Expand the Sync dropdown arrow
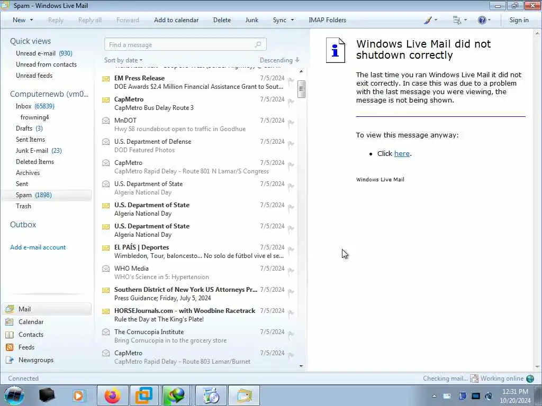The image size is (542, 406). (x=292, y=20)
